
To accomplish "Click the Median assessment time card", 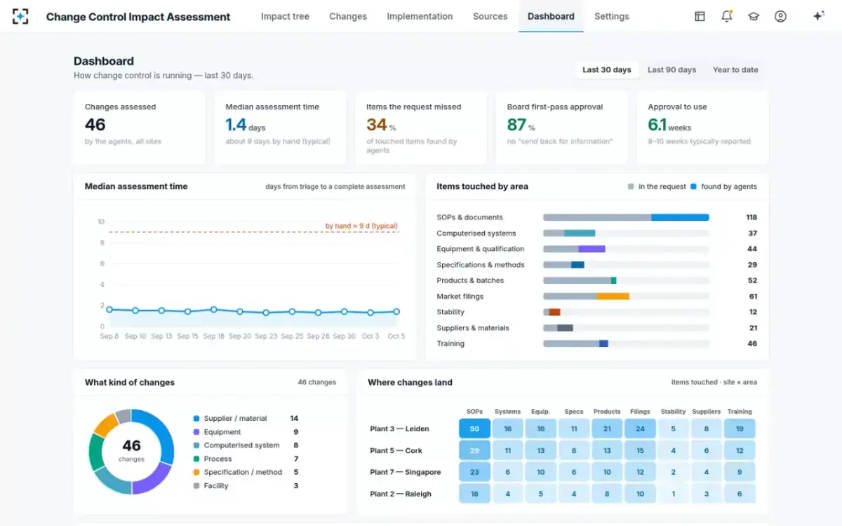I will [x=280, y=128].
